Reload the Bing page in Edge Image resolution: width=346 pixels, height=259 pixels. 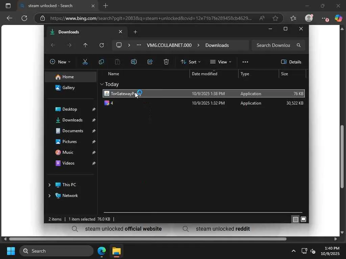24,18
